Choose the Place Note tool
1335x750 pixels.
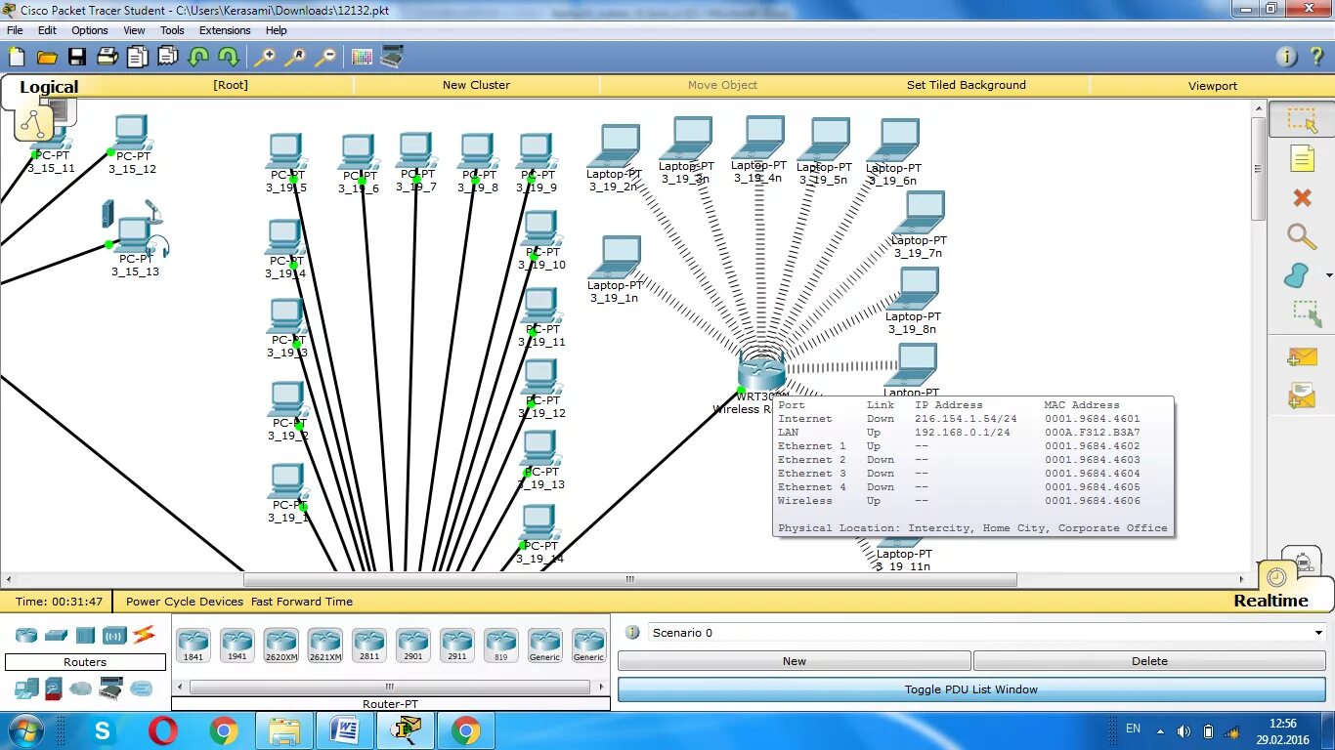(x=1302, y=158)
